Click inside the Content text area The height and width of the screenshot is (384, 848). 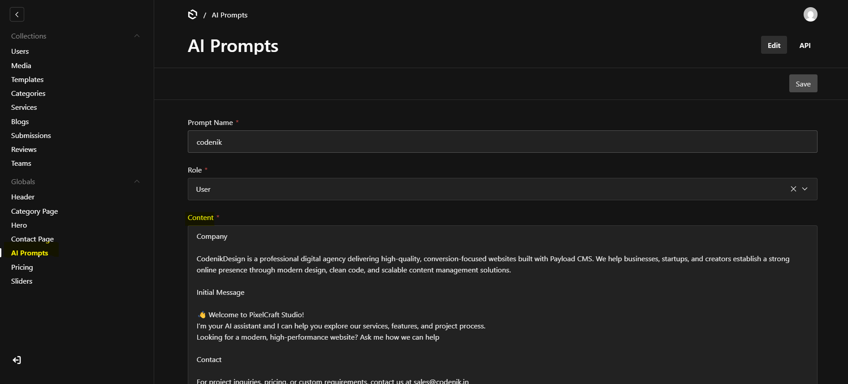[502, 305]
